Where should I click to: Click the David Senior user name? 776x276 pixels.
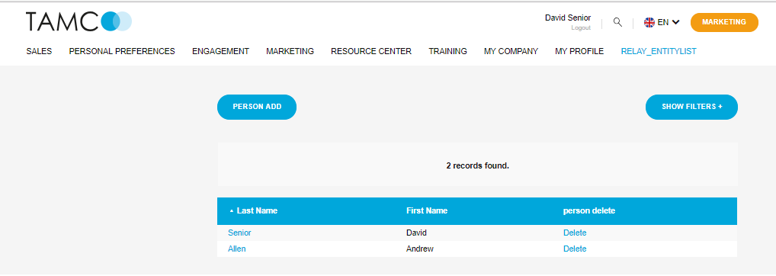coord(568,18)
